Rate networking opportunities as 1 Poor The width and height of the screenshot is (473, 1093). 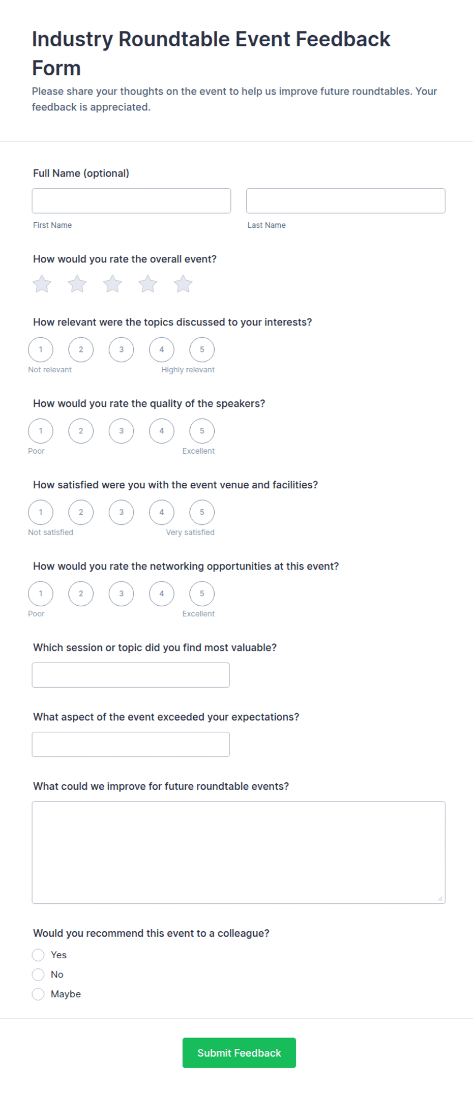tap(41, 594)
